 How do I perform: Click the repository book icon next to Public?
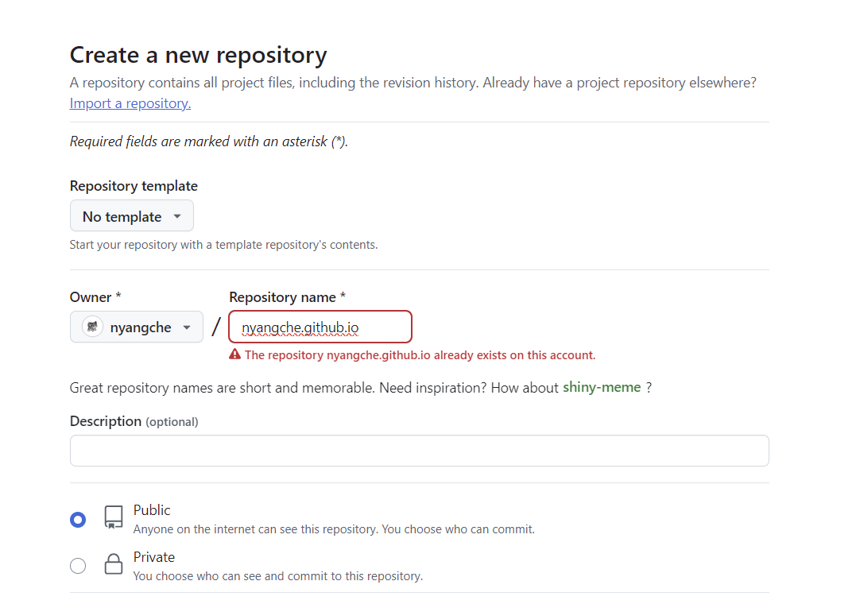tap(113, 517)
